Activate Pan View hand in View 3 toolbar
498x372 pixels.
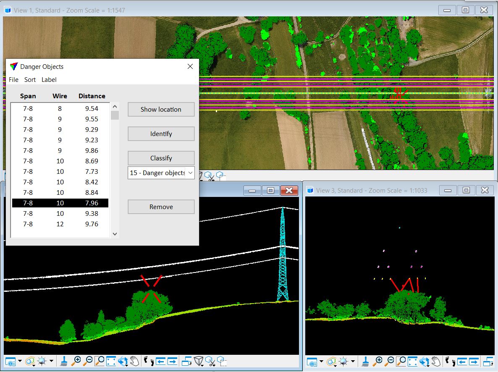click(x=437, y=361)
